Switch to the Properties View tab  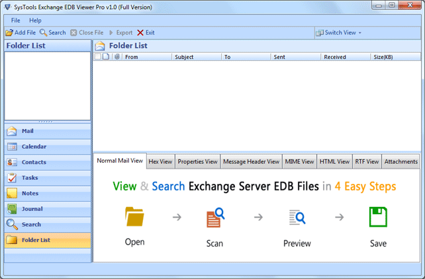click(197, 161)
